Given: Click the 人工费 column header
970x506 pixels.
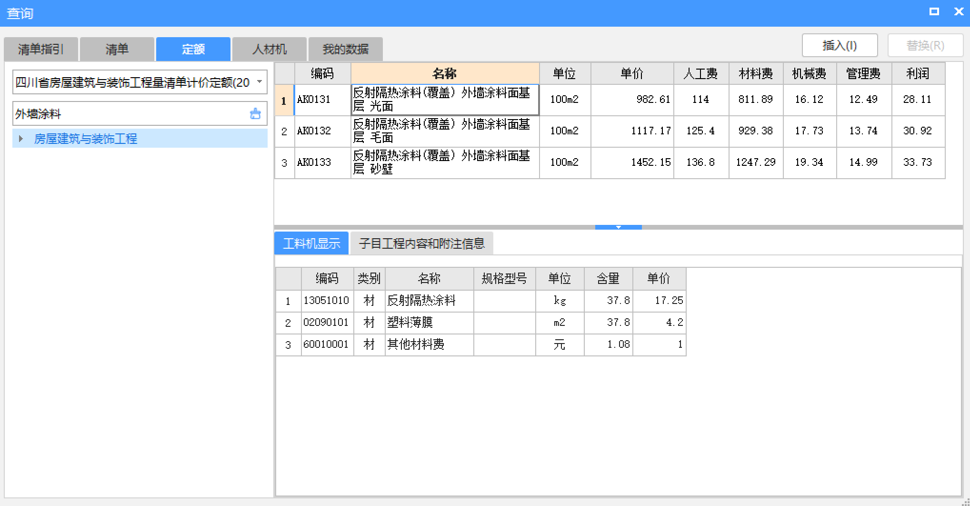Looking at the screenshot, I should [x=701, y=73].
